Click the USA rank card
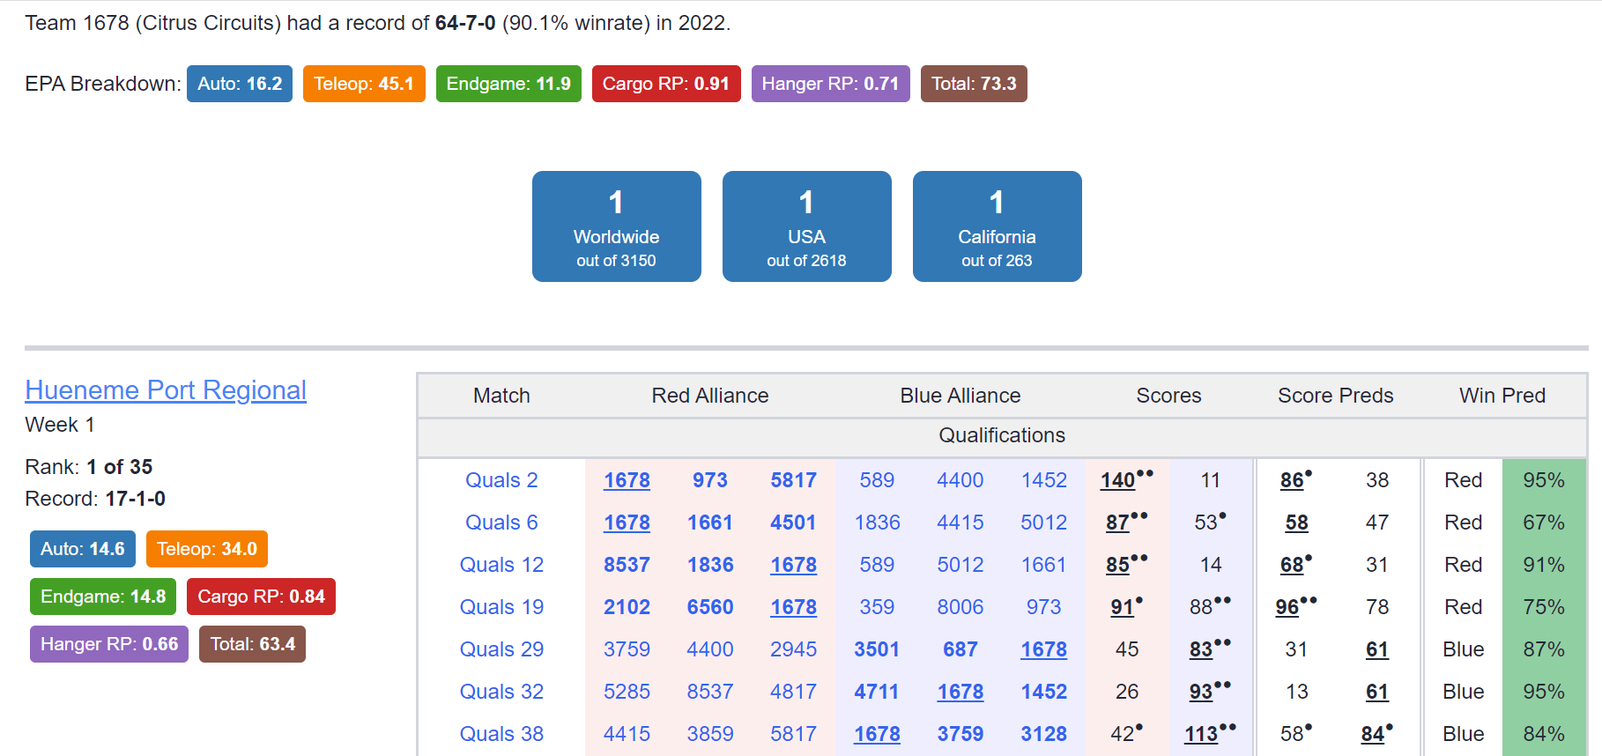 807,226
